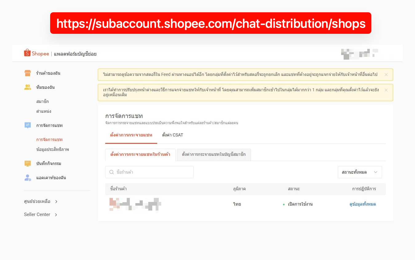This screenshot has width=415, height=260.
Task: Switch to the ตั้งค่า CSAT tab
Action: (x=173, y=135)
